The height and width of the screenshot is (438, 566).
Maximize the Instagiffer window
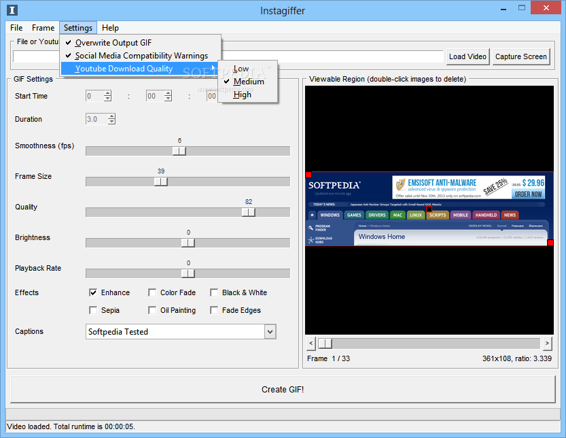[522, 8]
